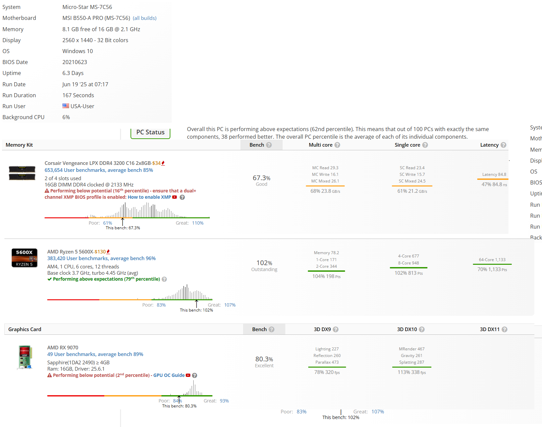Viewport: 542px width, 427px height.
Task: Click the 70% 1,133 Pts CPU result
Action: [x=492, y=269]
